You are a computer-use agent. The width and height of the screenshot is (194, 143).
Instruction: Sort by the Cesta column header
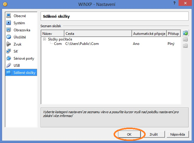(x=98, y=33)
